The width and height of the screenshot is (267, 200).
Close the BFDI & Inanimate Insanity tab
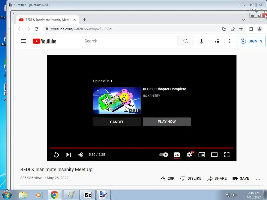coord(75,20)
